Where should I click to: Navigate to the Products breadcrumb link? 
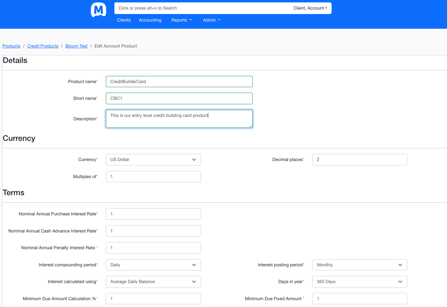click(x=11, y=46)
